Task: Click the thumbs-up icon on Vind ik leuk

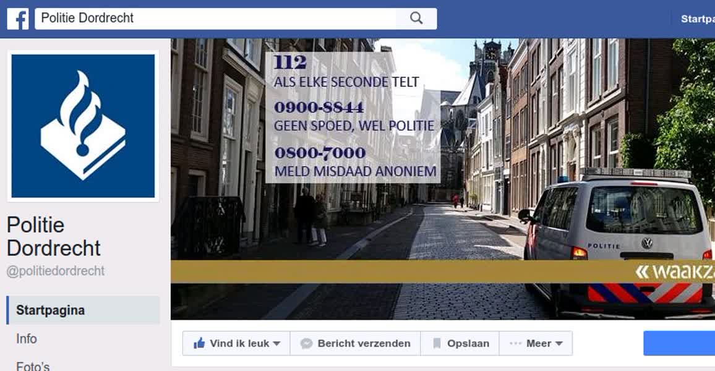Action: pos(199,344)
